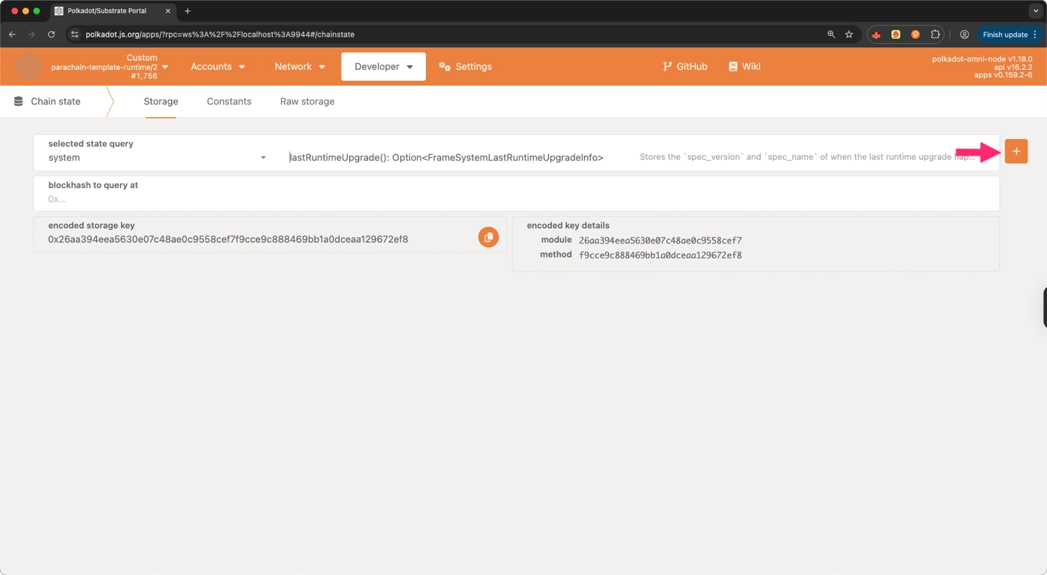The width and height of the screenshot is (1047, 575).
Task: Click the yellow extension icon in toolbar
Action: point(895,34)
